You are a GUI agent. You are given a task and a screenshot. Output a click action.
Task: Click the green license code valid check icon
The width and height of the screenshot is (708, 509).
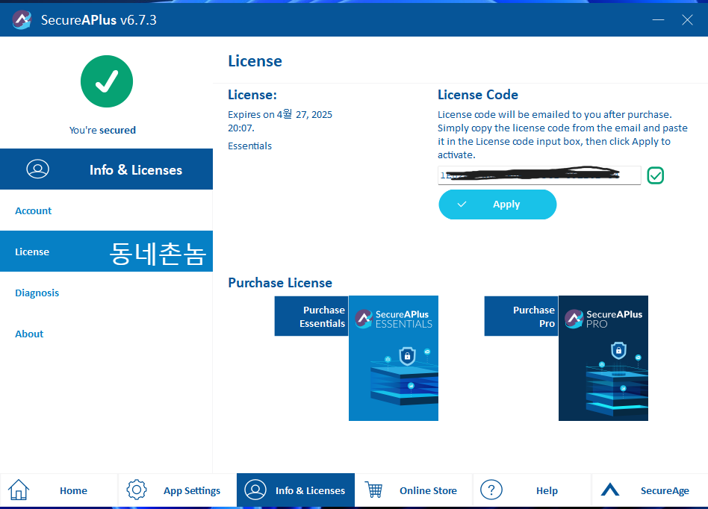tap(655, 175)
